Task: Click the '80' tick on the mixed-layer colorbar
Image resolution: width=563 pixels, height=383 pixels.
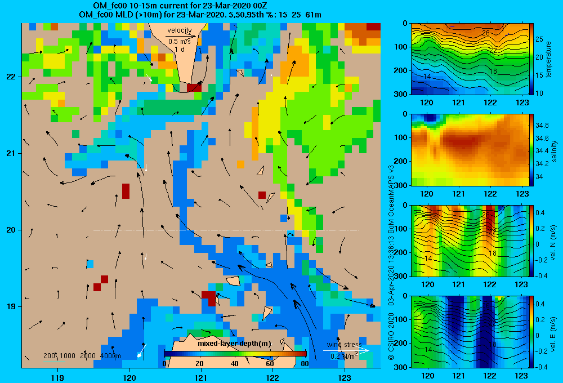Action: click(305, 364)
